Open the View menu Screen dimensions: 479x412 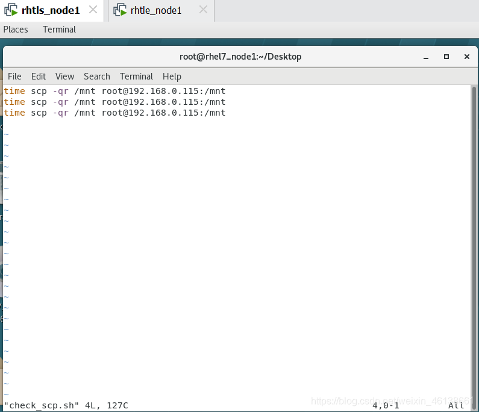[64, 76]
